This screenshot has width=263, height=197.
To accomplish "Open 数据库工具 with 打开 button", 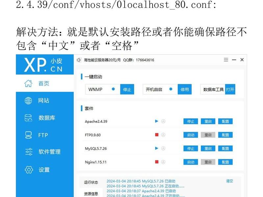I will coord(230,89).
